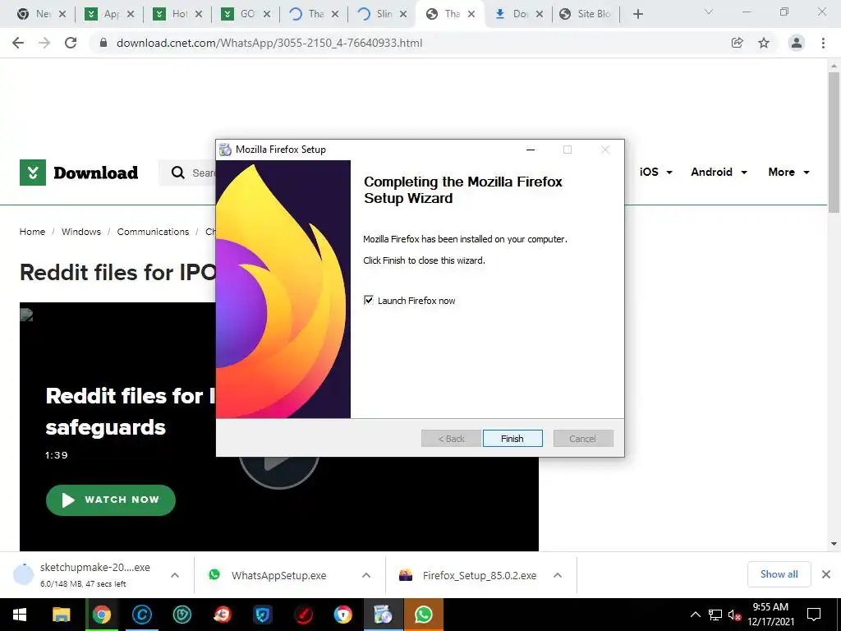Open tab search chevron
Viewport: 841px width, 631px height.
(709, 12)
